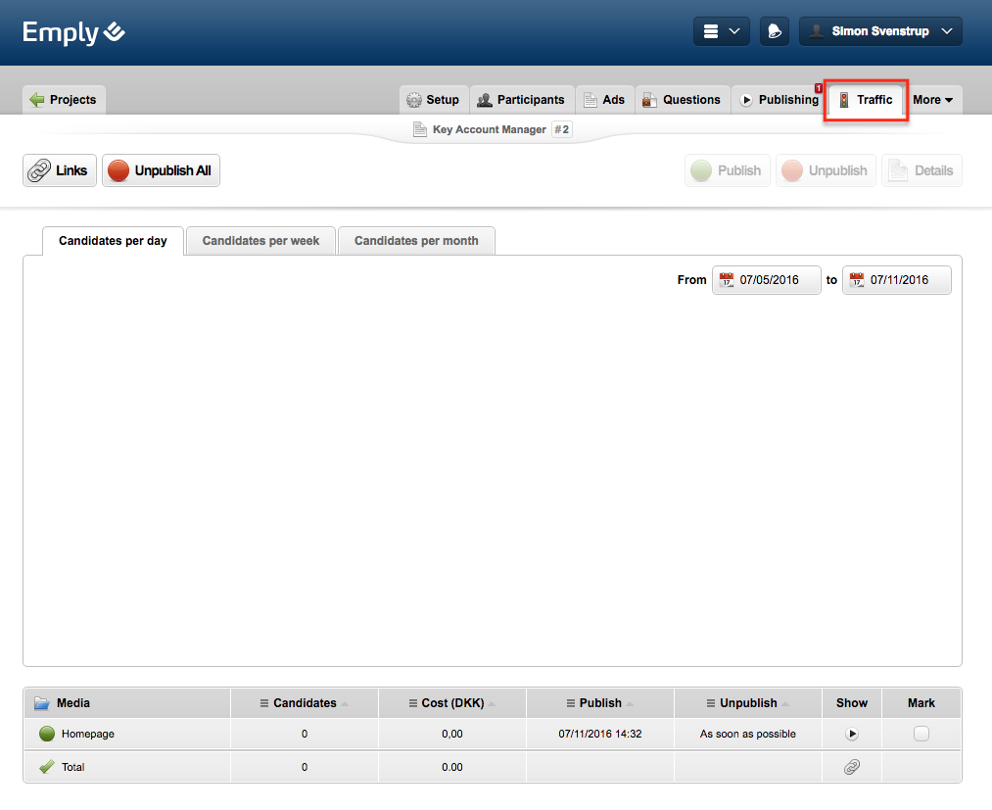Screen dimensions: 992x810
Task: Click the Emply logo
Action: (x=74, y=32)
